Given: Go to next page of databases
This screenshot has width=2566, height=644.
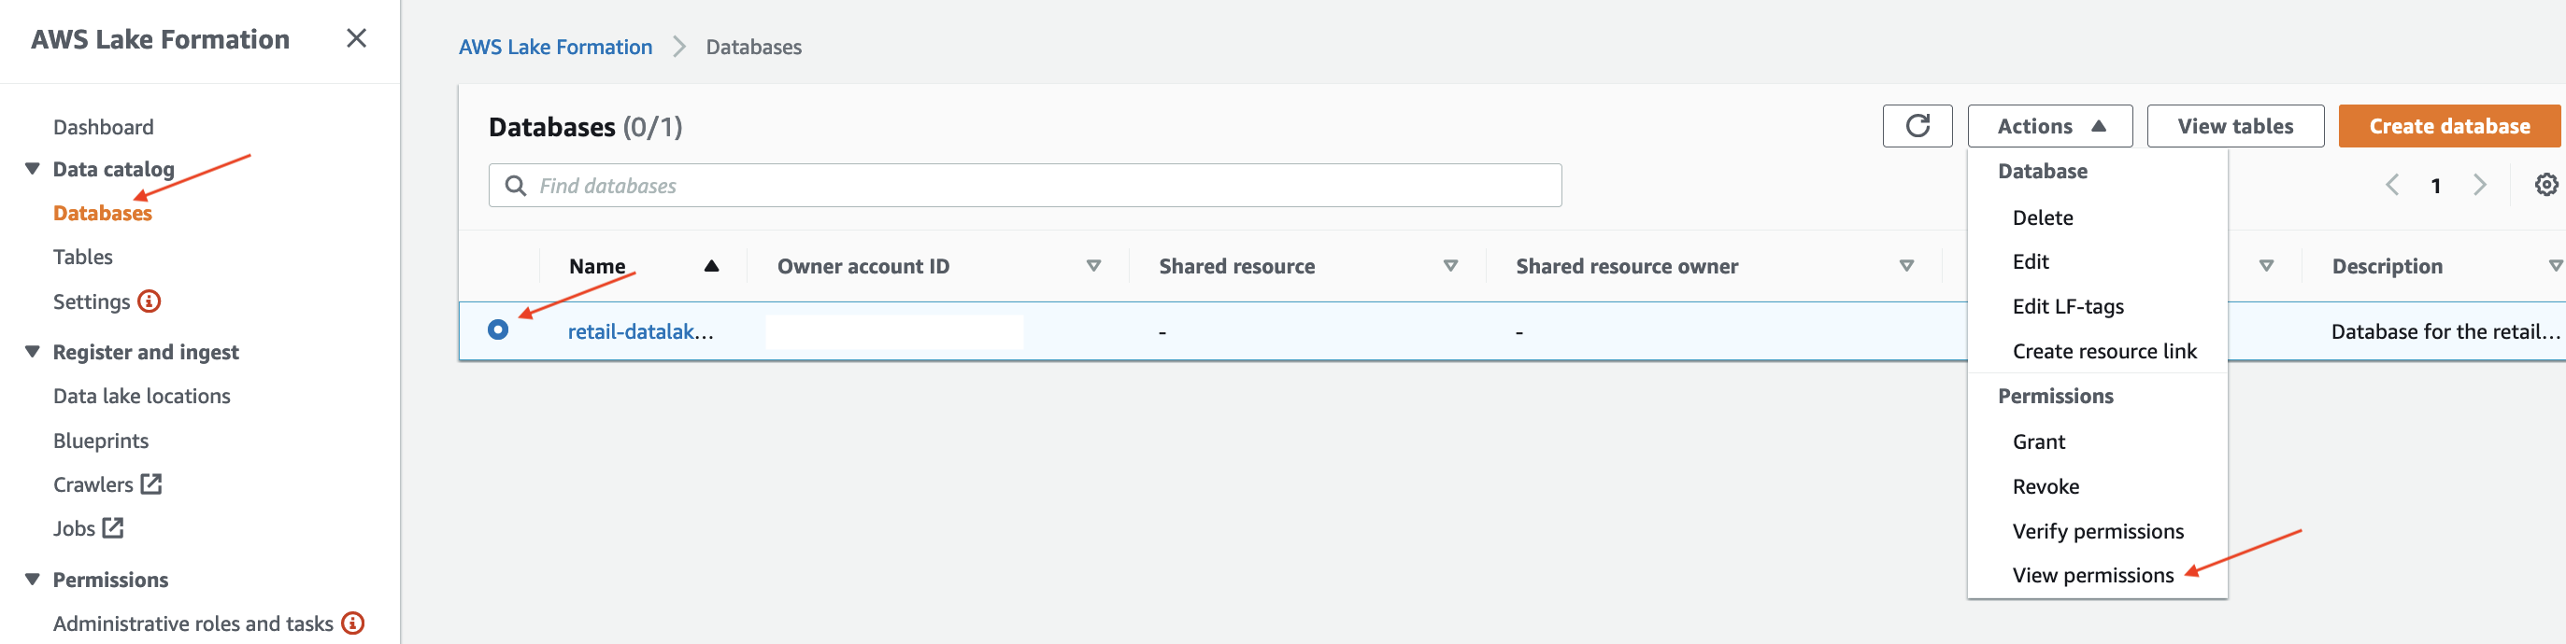Looking at the screenshot, I should pos(2479,185).
